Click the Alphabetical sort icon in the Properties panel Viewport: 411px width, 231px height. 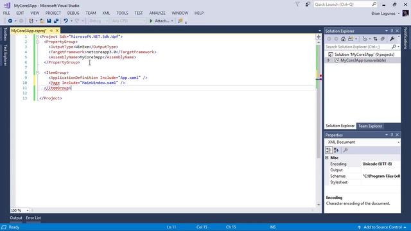(x=337, y=150)
